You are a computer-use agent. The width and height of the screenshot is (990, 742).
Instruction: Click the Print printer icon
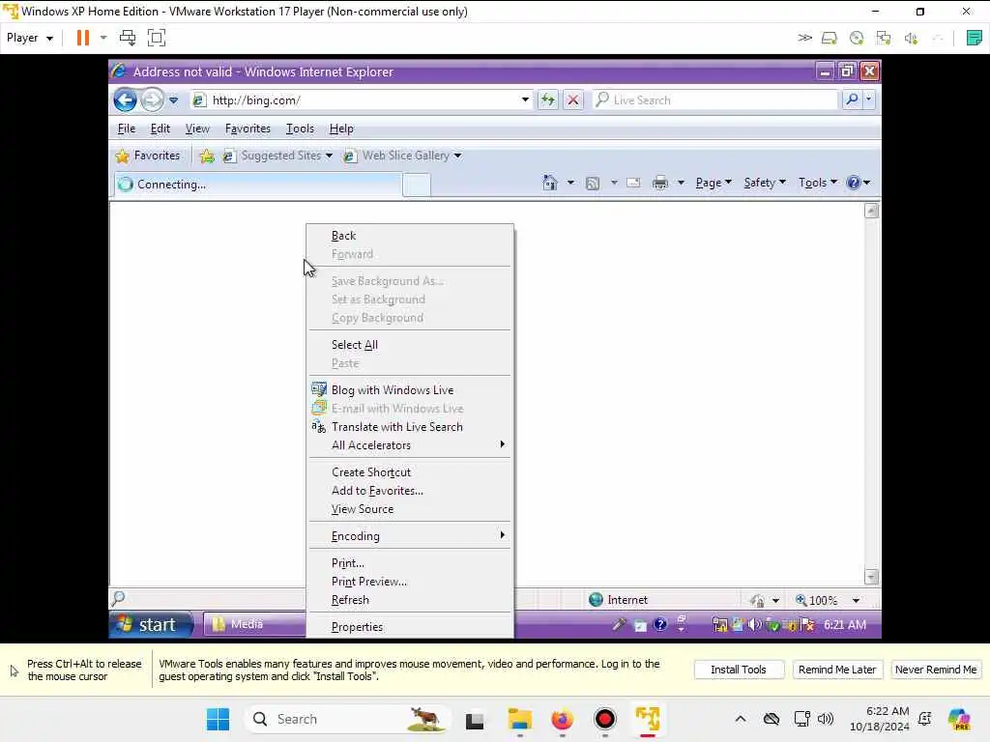click(659, 183)
